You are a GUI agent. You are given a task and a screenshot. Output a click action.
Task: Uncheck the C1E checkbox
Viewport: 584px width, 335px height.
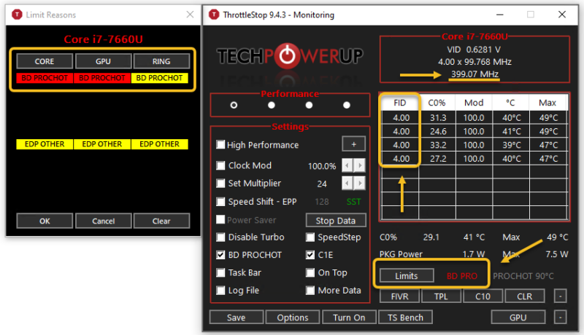(x=310, y=255)
